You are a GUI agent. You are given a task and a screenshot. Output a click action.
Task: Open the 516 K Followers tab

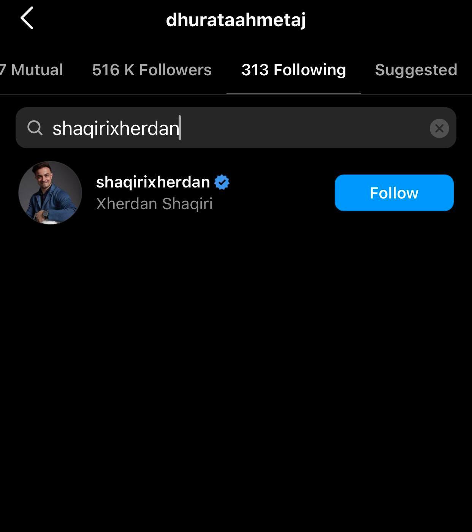[152, 70]
